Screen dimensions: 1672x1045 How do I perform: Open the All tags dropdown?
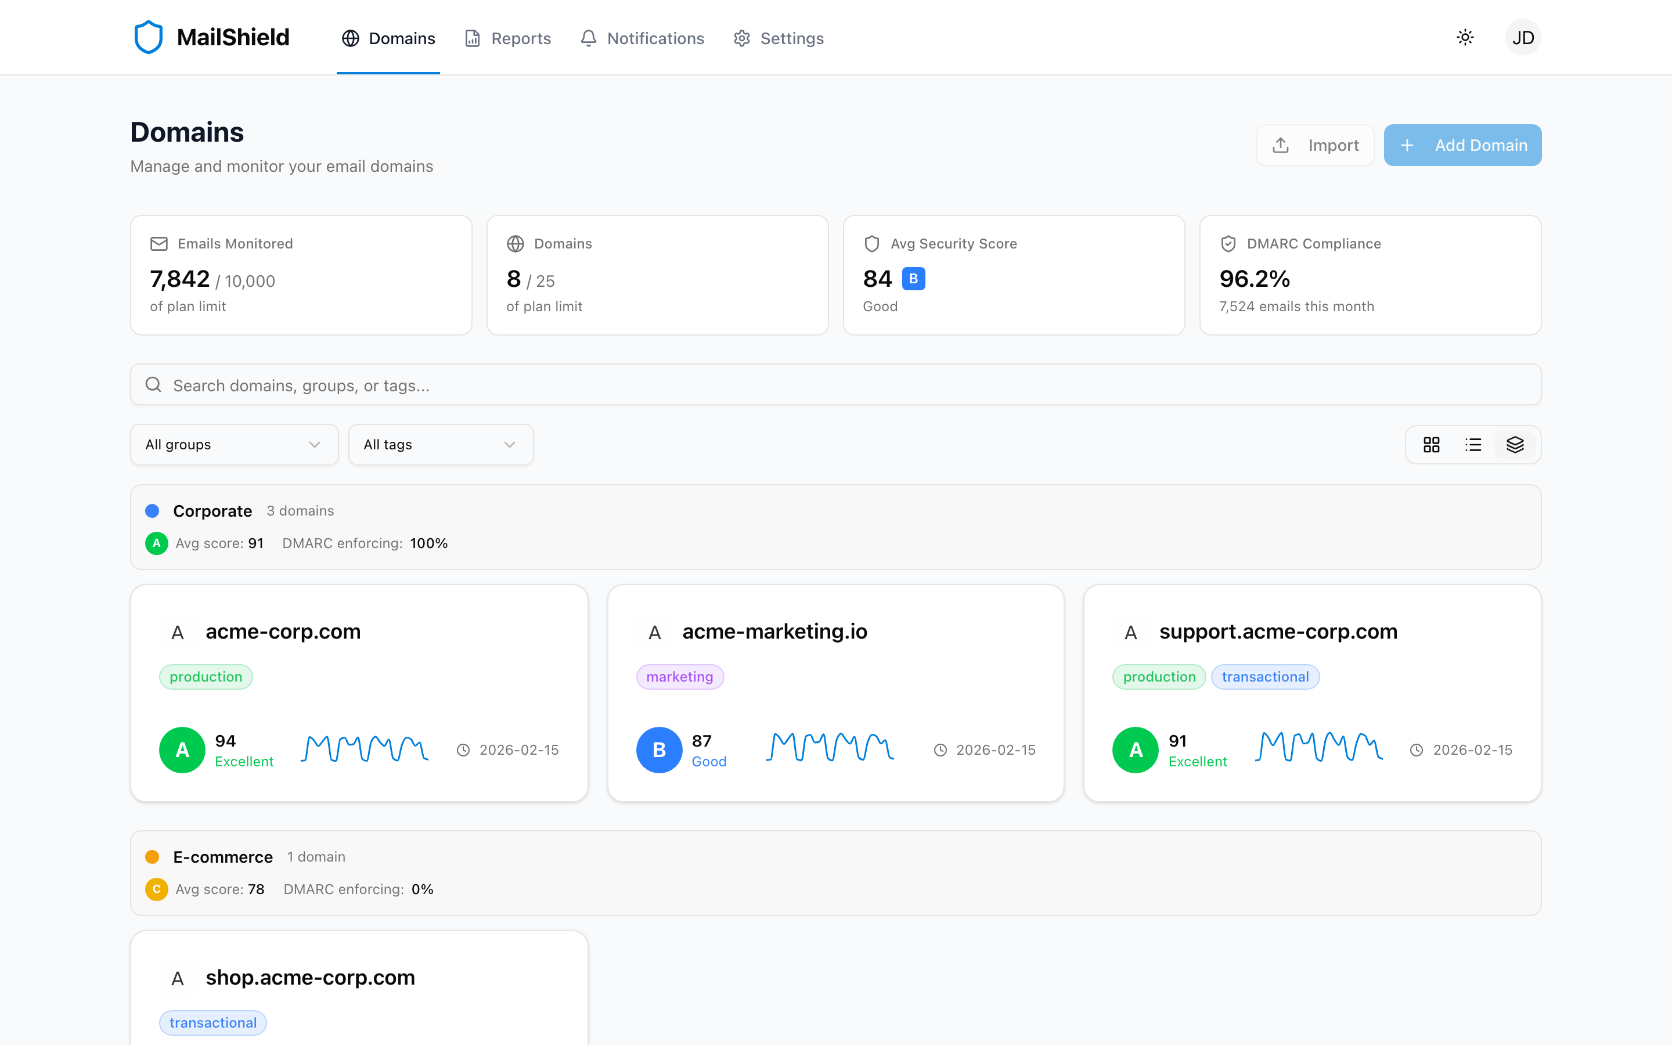[x=441, y=444]
